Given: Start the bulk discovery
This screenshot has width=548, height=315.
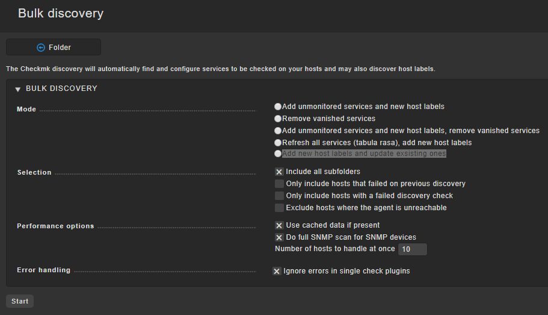Looking at the screenshot, I should click(x=20, y=301).
